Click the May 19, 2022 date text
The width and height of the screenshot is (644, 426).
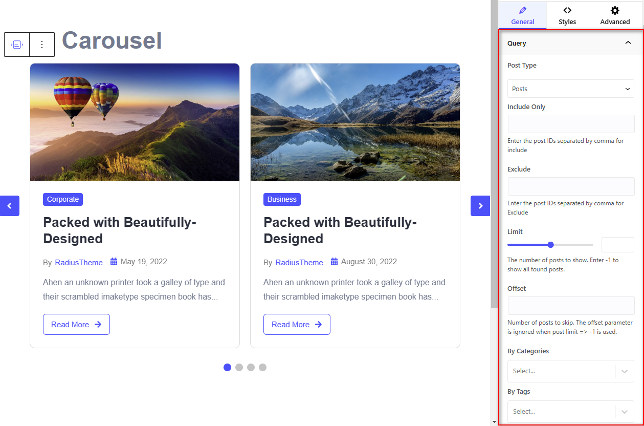click(x=144, y=262)
